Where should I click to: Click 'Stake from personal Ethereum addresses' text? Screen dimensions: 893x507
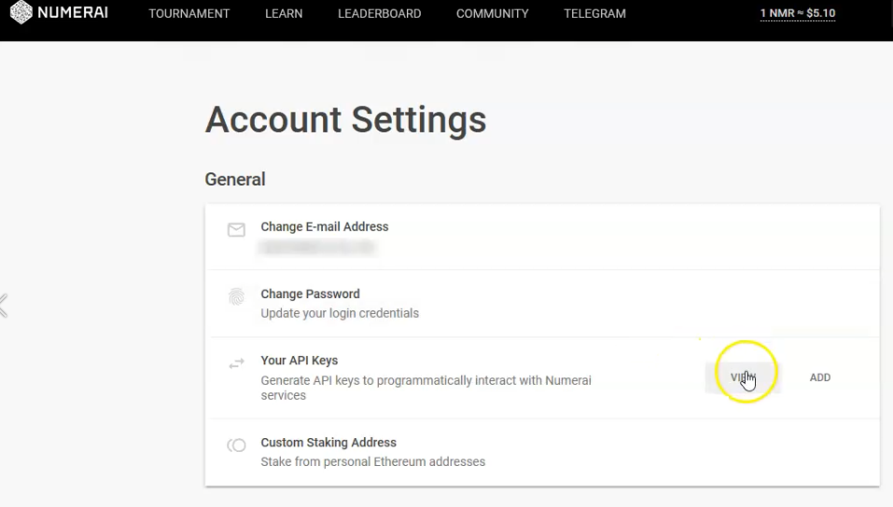(x=373, y=461)
